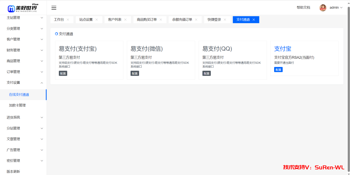Expand 订单管理 in the sidebar
The width and height of the screenshot is (350, 175).
(x=23, y=72)
